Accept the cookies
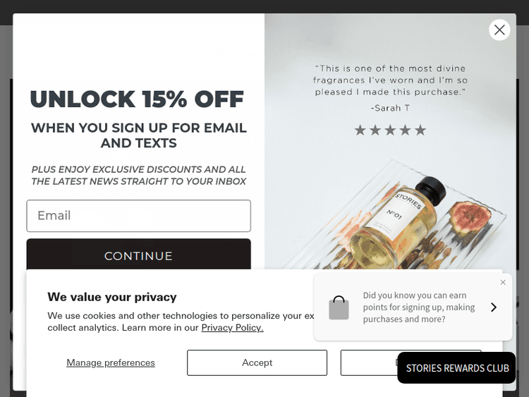Screen dimensions: 529x397 coord(257,362)
